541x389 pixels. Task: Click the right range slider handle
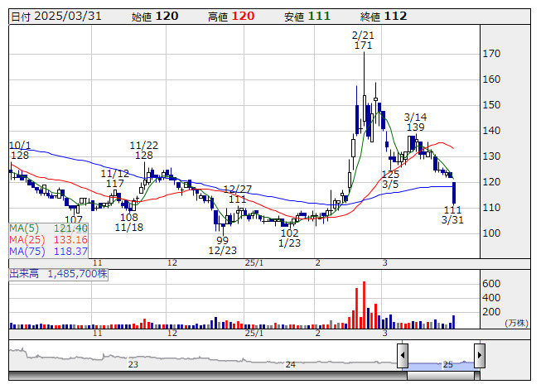[479, 357]
